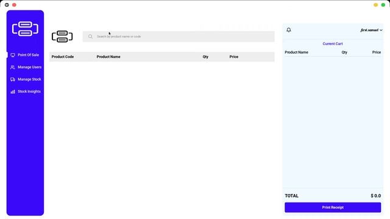390x219 pixels.
Task: Click the Point Of Sale monitor icon
Action: pos(13,55)
